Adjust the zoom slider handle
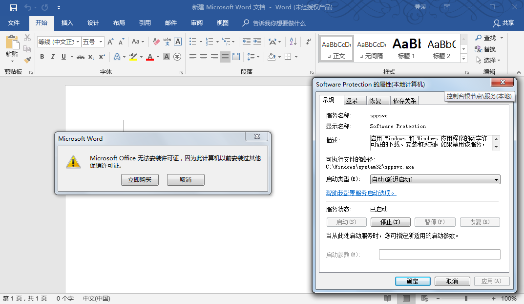 pyautogui.click(x=466, y=298)
